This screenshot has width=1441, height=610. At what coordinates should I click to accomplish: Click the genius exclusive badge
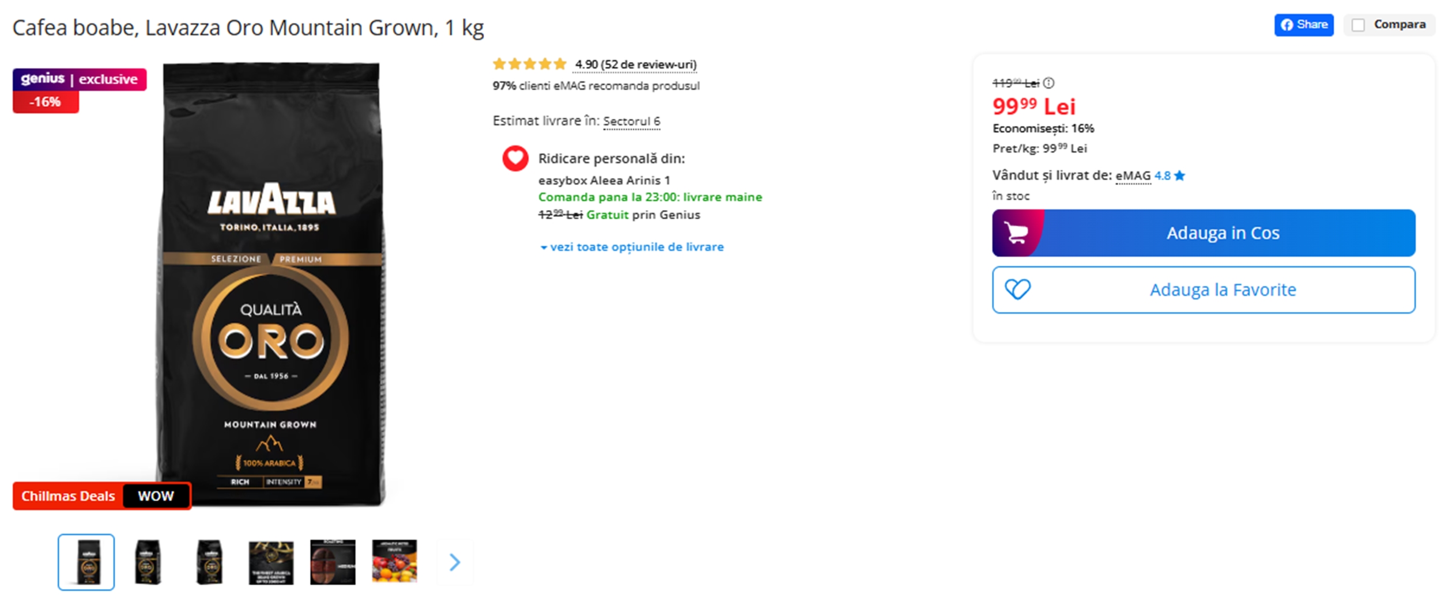(x=80, y=79)
